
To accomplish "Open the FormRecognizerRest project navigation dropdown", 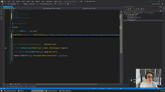I will [x=23, y=8].
